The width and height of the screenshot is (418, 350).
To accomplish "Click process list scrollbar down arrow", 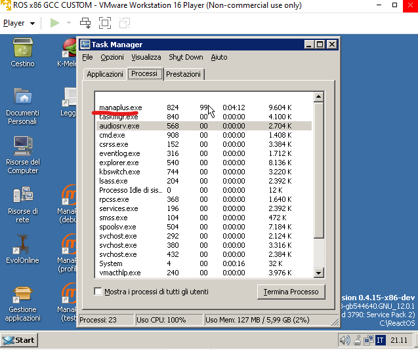I will (319, 273).
